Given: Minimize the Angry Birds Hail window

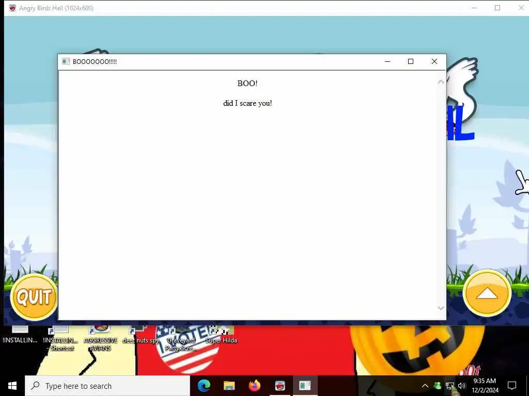Looking at the screenshot, I should [474, 8].
